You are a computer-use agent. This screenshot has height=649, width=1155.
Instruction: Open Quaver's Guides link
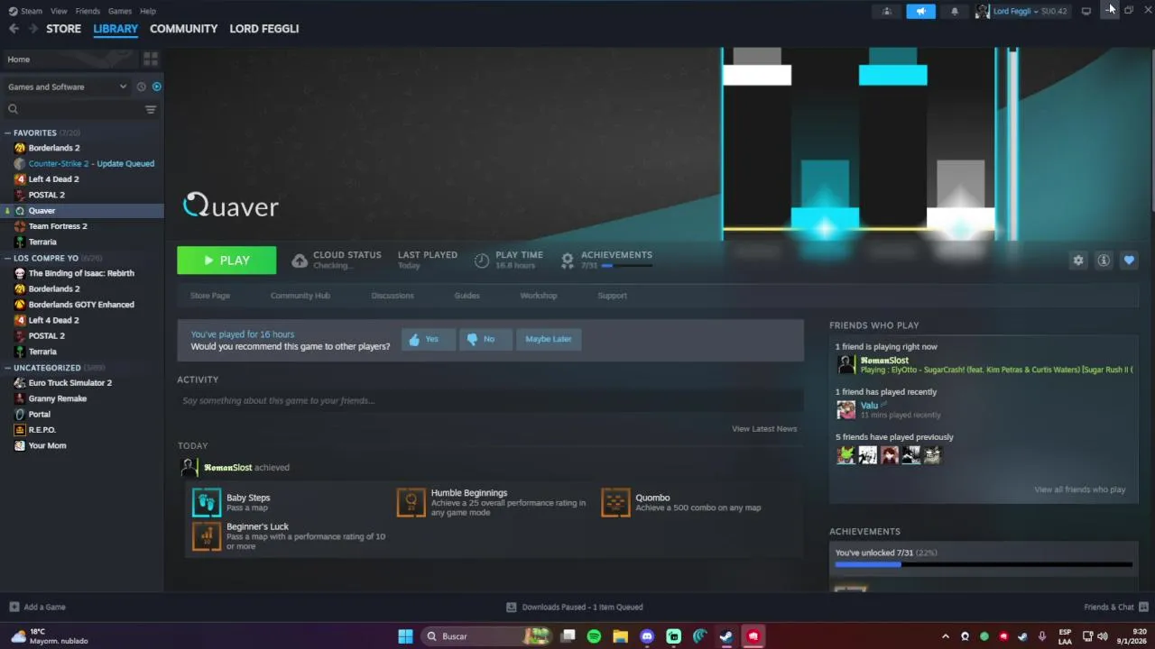pos(467,296)
